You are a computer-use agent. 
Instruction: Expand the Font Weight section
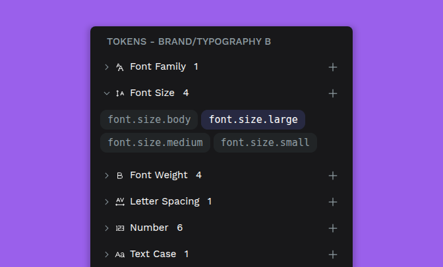(107, 176)
